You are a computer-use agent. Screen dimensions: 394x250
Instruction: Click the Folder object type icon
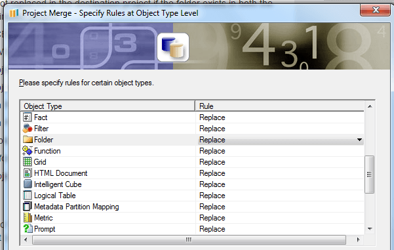click(28, 139)
